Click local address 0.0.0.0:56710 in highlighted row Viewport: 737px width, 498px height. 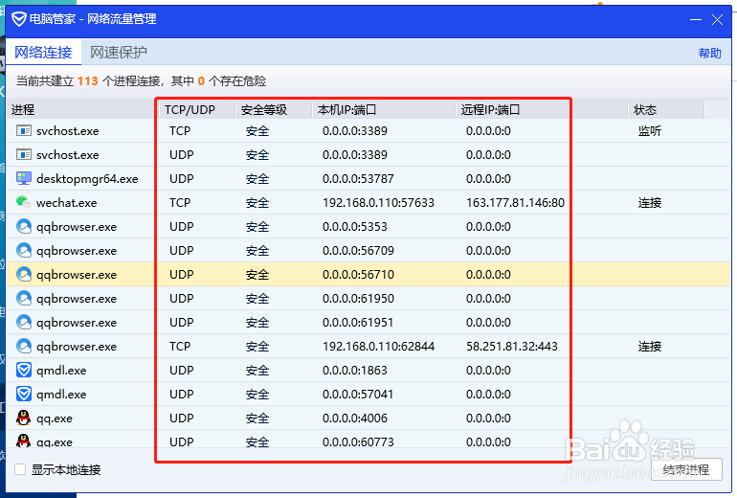coord(358,275)
